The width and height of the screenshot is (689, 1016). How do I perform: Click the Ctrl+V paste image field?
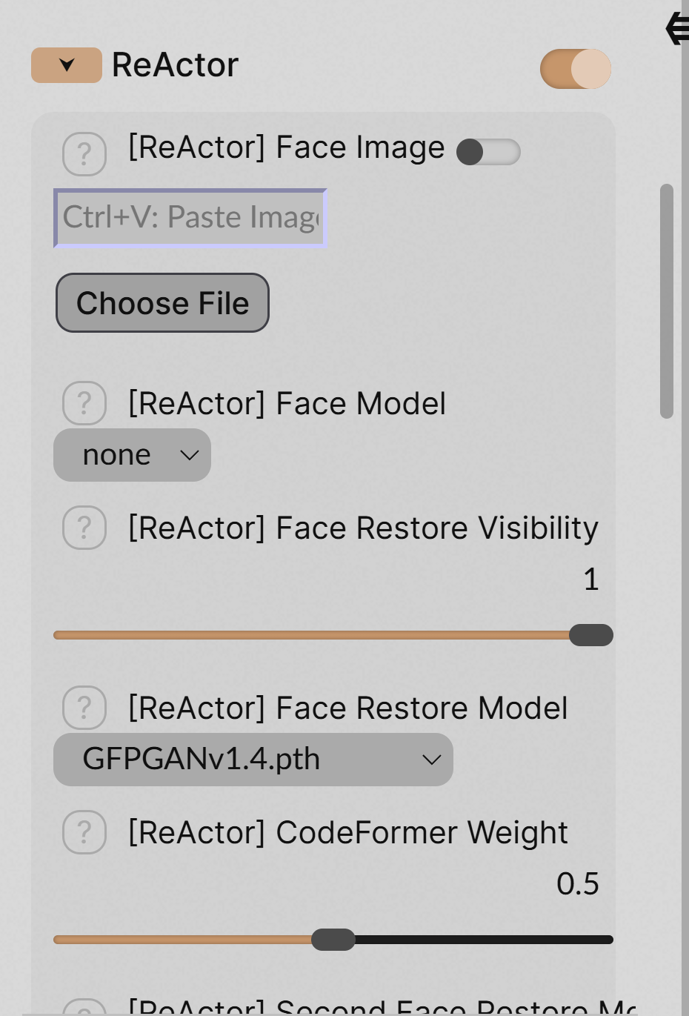[189, 217]
